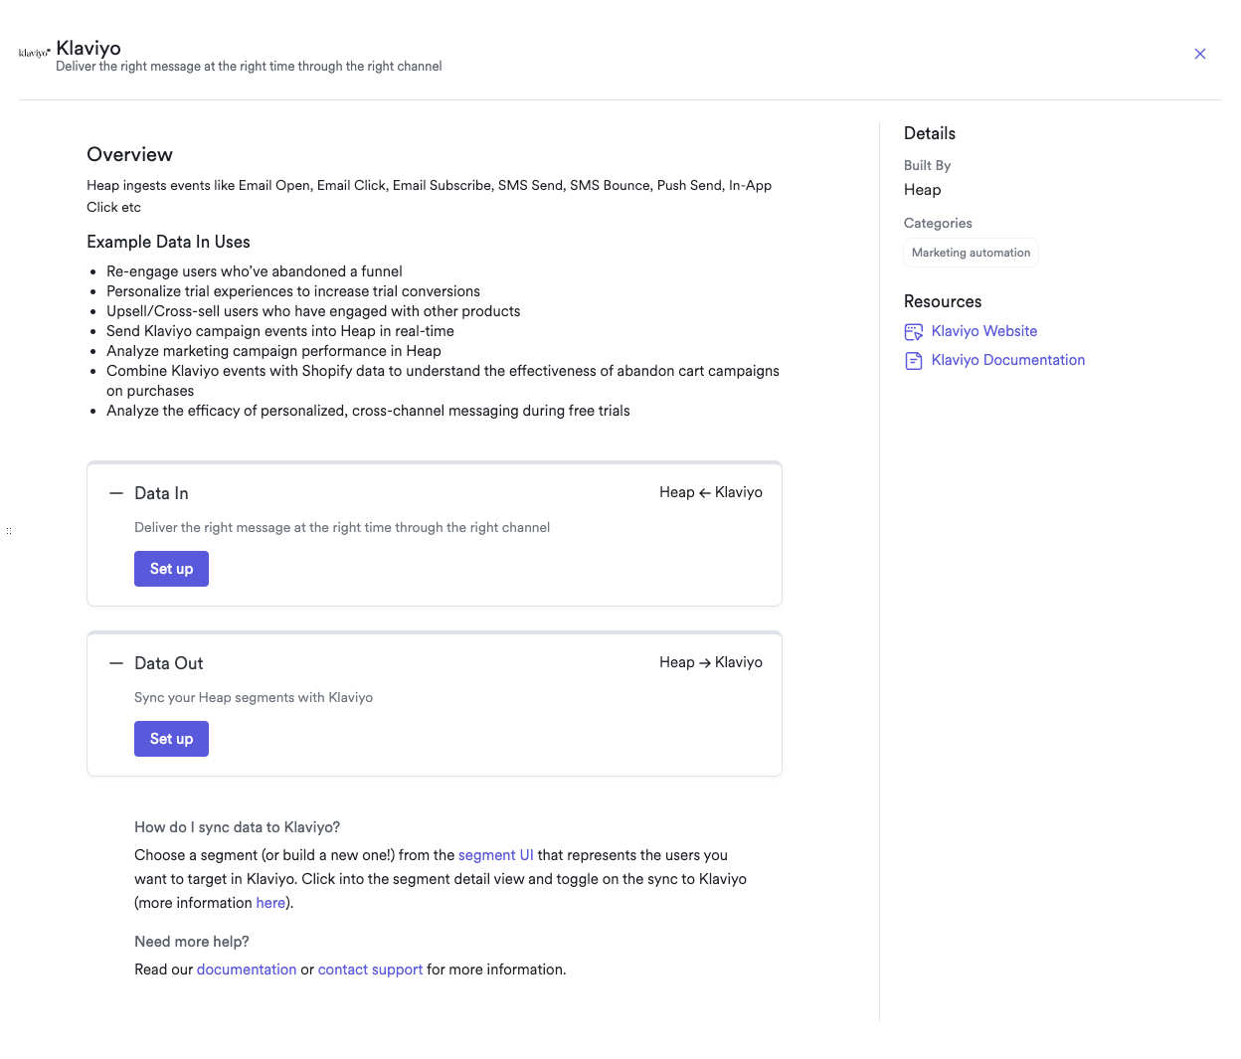Click the Data In card title

[161, 493]
